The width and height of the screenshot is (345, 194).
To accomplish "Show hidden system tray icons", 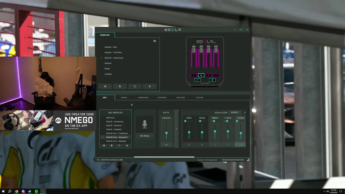I will click(324, 191).
